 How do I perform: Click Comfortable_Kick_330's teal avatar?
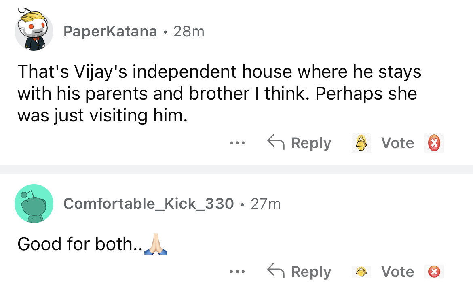click(x=34, y=203)
